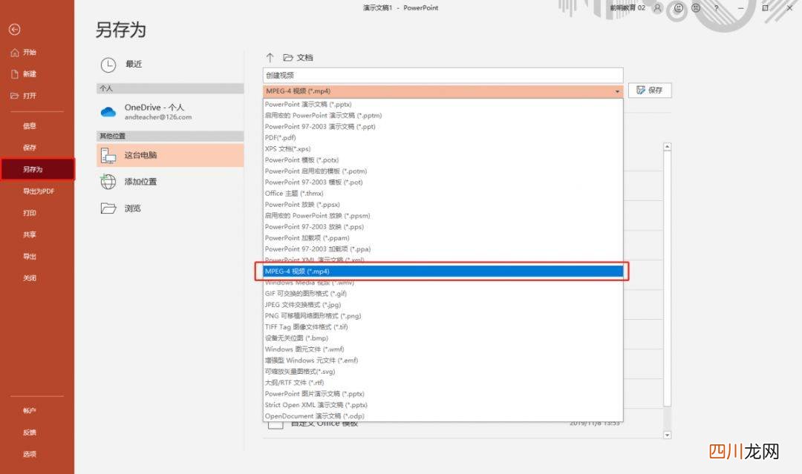Choose highlighted MPEG-4 视频 (*.mp4) option

click(443, 271)
